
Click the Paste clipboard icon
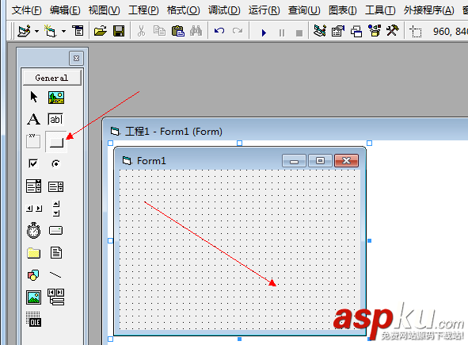tap(178, 31)
